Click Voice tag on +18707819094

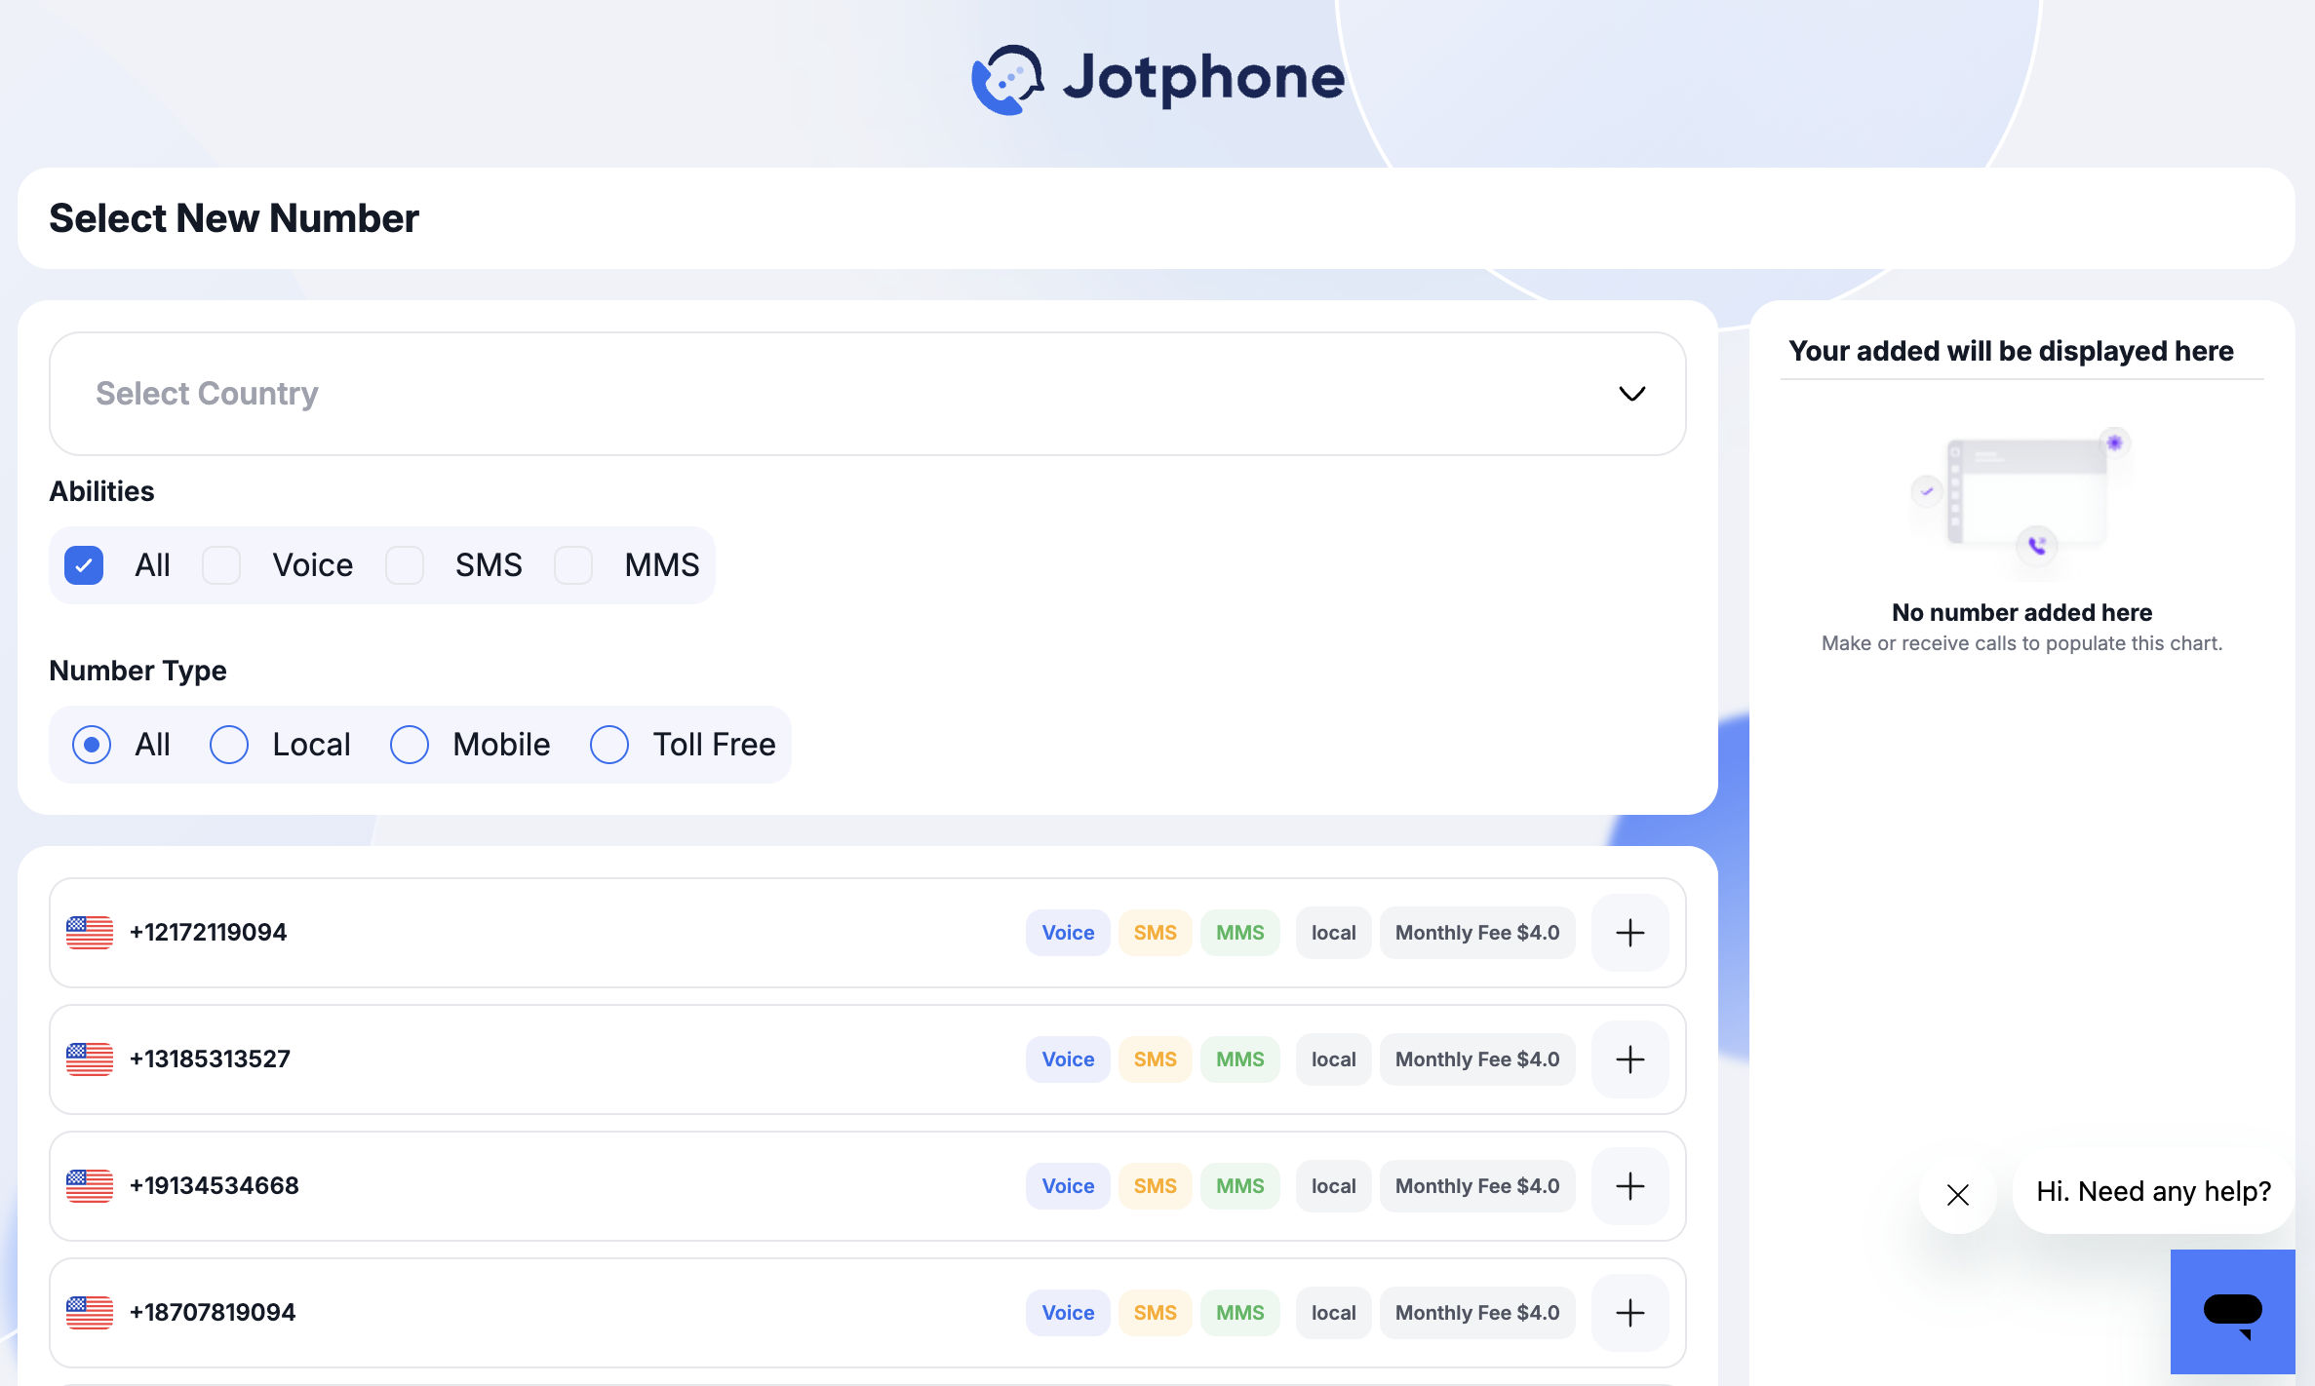tap(1068, 1313)
